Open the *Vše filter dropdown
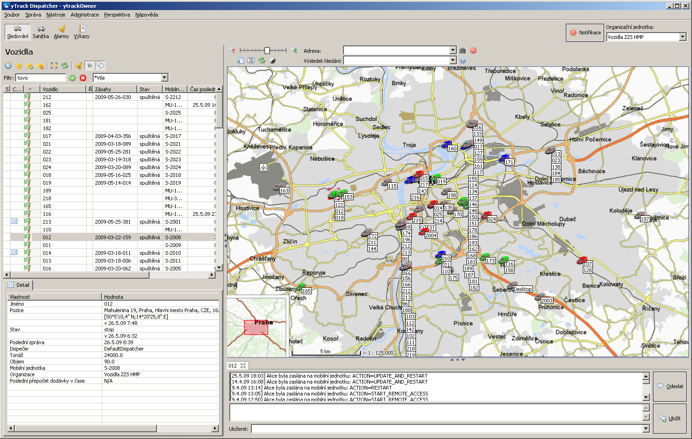The height and width of the screenshot is (439, 692). (165, 78)
